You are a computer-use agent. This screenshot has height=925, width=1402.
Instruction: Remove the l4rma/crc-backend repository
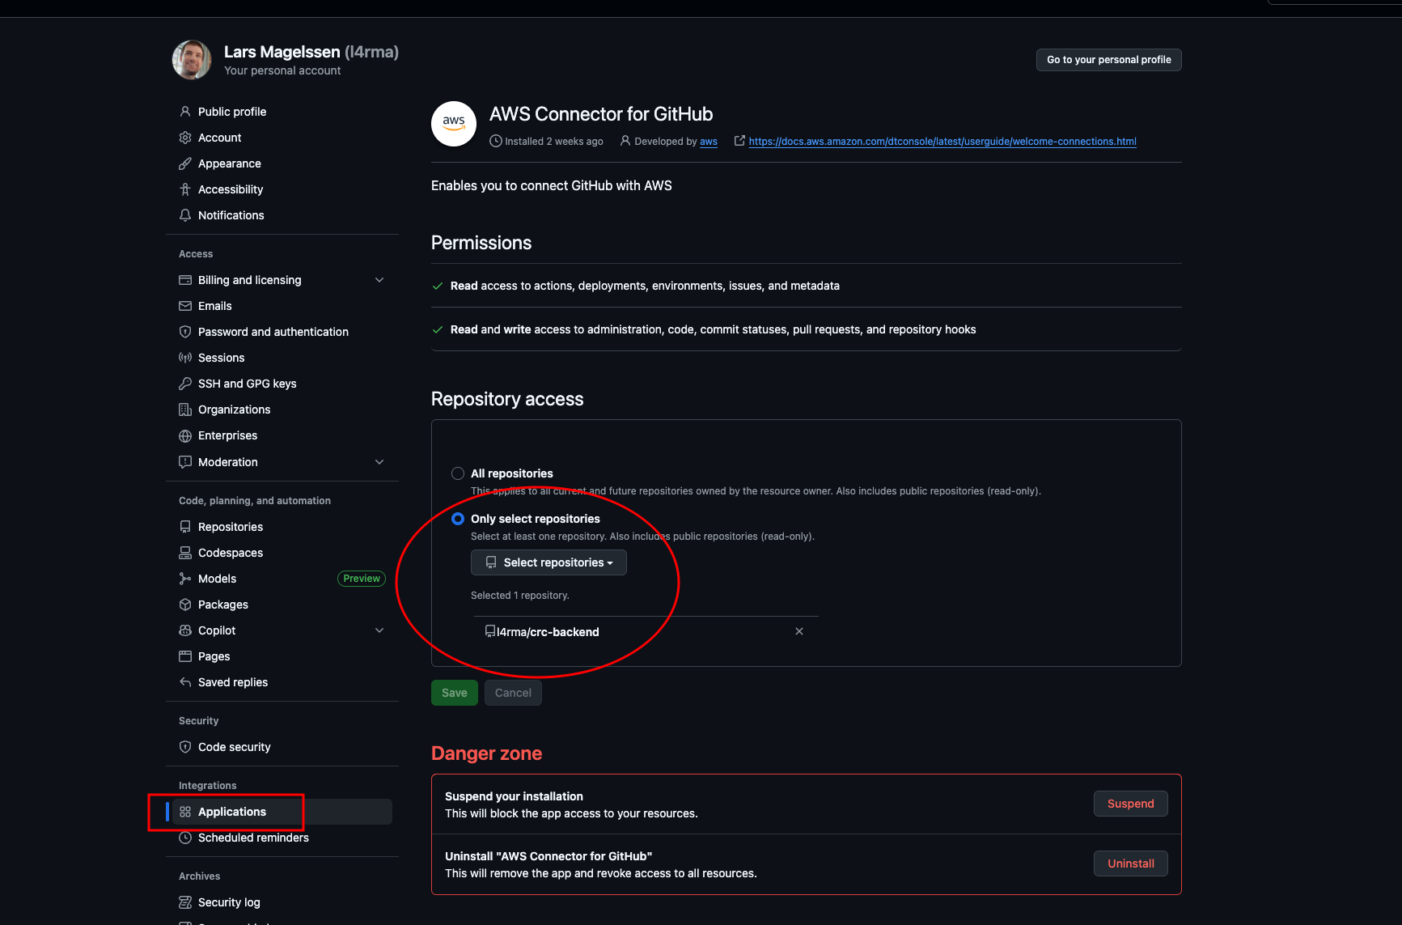[798, 631]
